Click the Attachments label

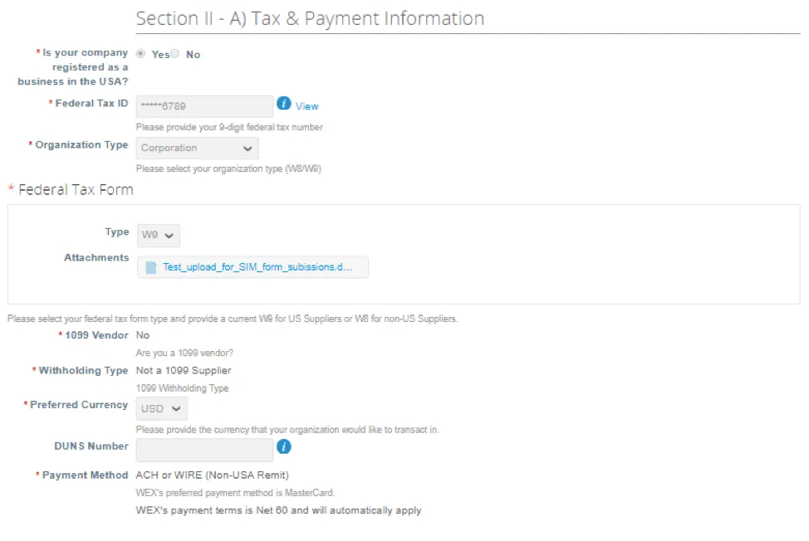(x=96, y=257)
